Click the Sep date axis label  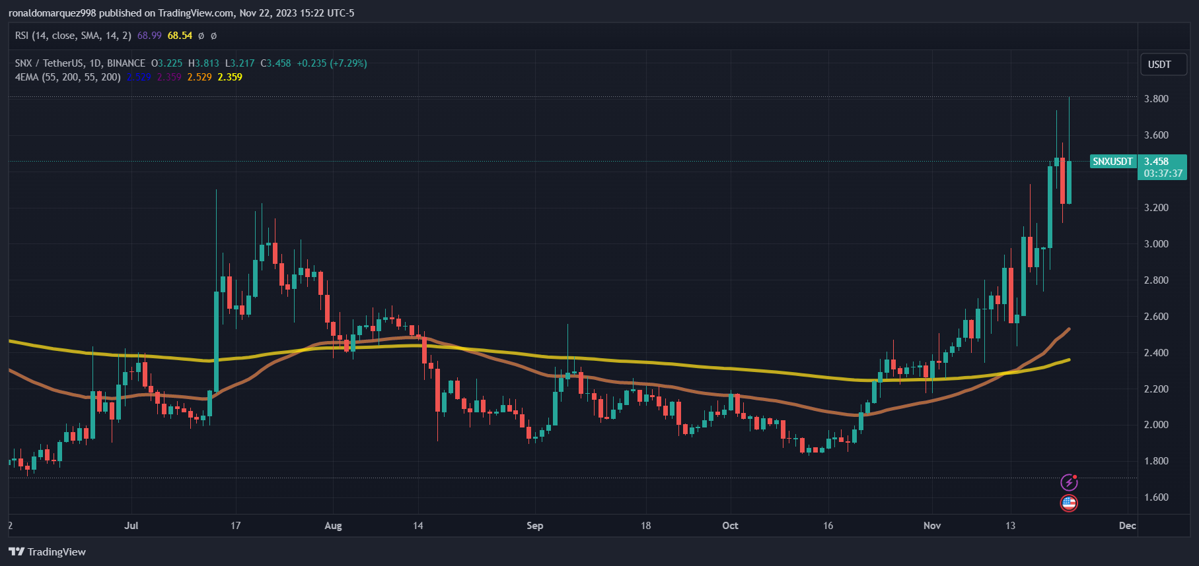click(535, 526)
